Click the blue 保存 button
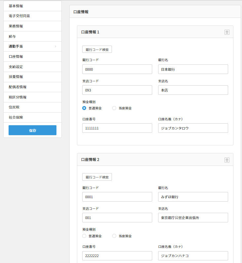Viewport: 242px width, 263px height. pos(32,130)
